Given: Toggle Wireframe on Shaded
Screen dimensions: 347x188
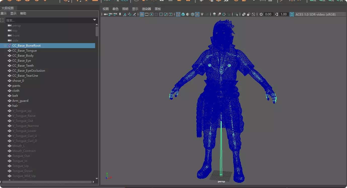Looking at the screenshot, I should click(x=192, y=14).
